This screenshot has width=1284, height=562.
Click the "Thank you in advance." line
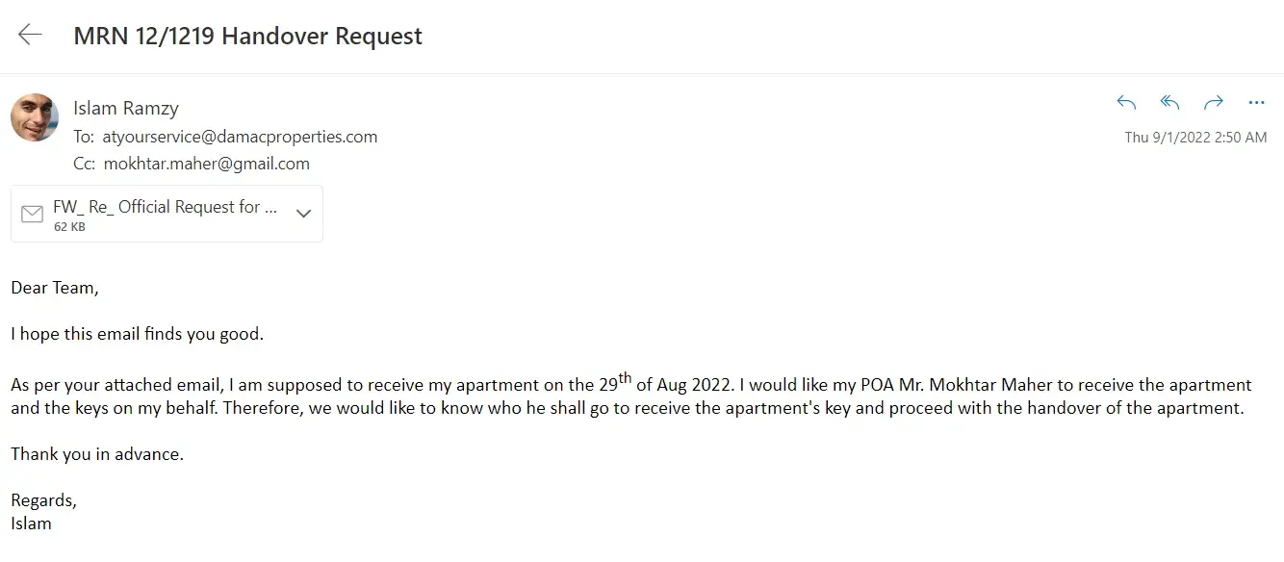(x=97, y=454)
